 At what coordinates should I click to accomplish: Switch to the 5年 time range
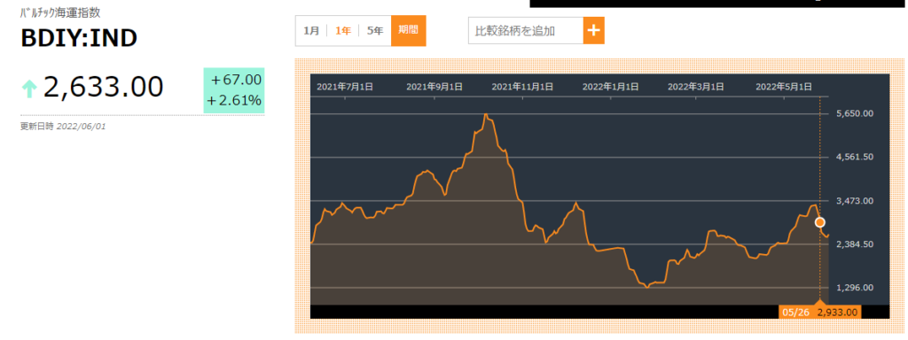point(375,31)
